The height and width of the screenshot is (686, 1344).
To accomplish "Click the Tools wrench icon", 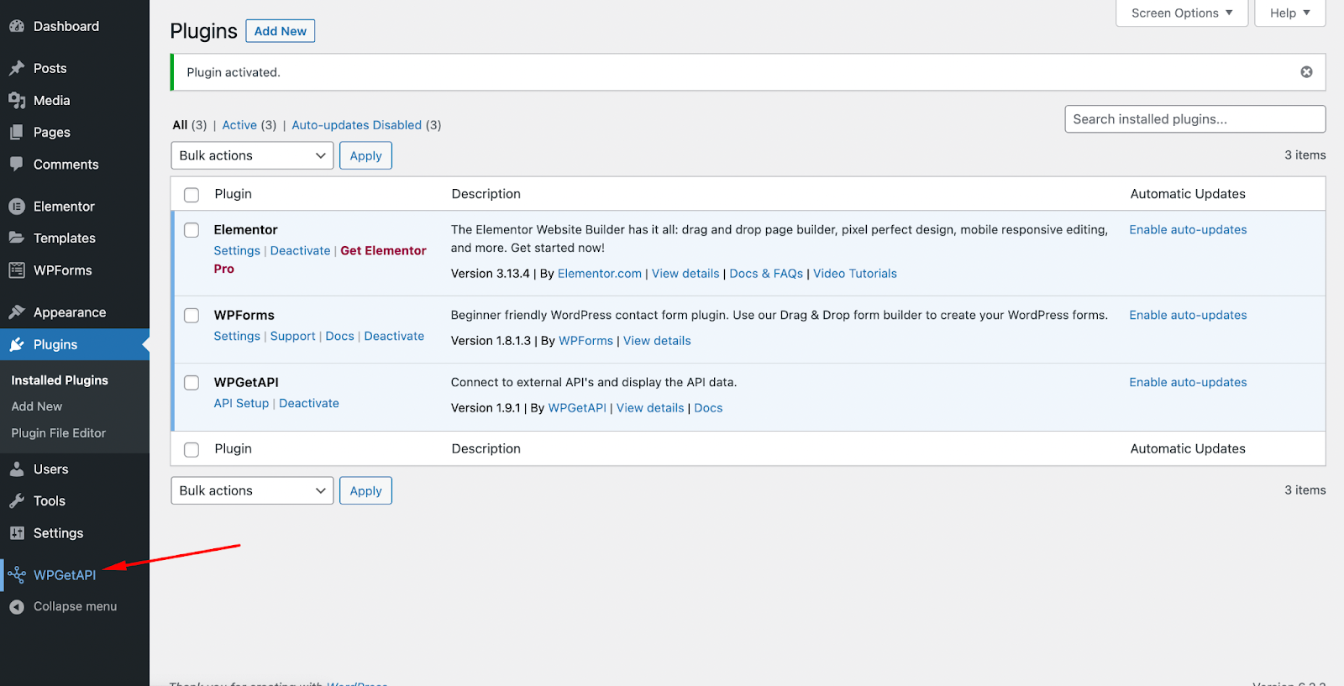I will (x=17, y=501).
